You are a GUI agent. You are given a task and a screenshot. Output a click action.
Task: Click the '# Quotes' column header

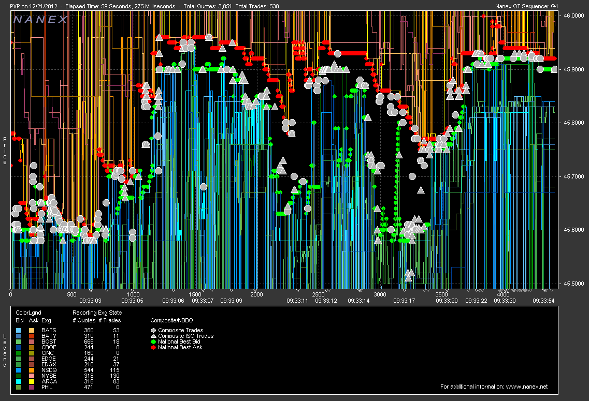(x=84, y=320)
